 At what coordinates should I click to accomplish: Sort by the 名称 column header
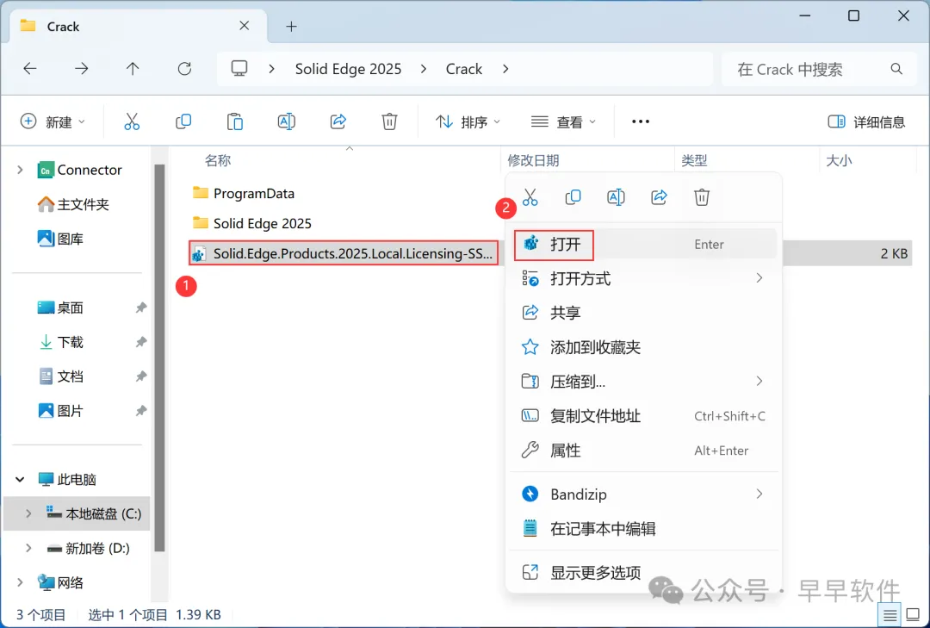(x=218, y=160)
